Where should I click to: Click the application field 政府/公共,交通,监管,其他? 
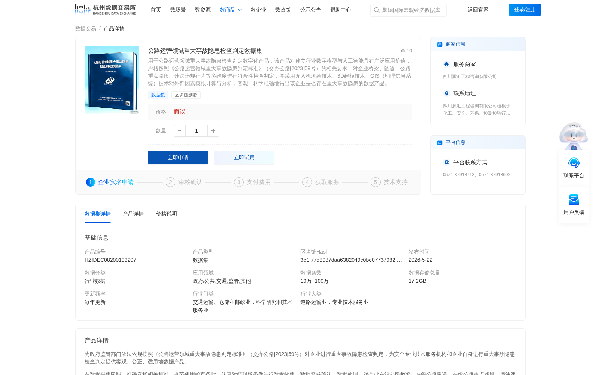pyautogui.click(x=222, y=281)
